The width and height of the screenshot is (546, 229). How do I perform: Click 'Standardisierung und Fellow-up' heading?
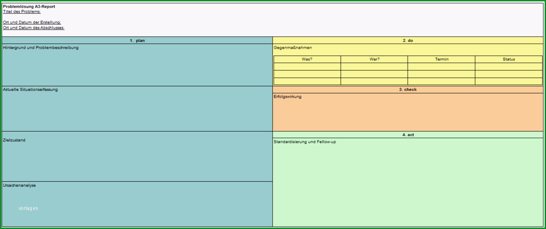305,142
